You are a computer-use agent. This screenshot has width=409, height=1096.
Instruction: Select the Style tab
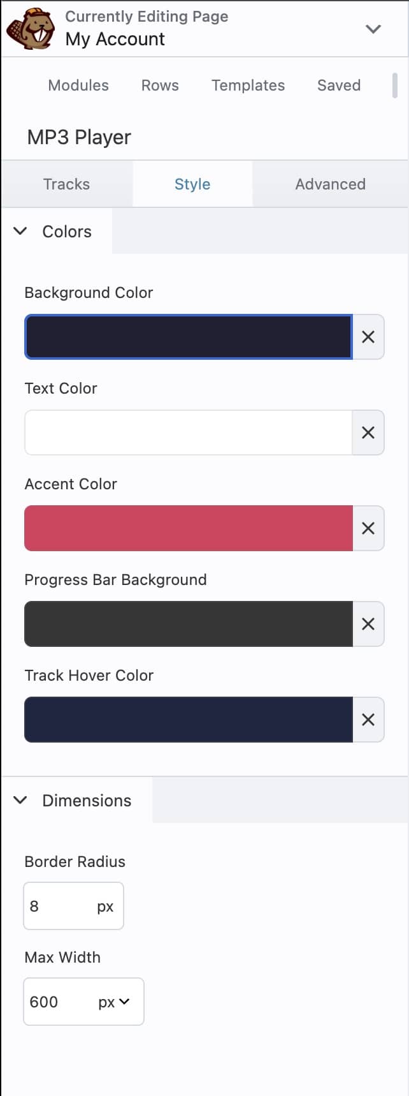click(x=192, y=184)
